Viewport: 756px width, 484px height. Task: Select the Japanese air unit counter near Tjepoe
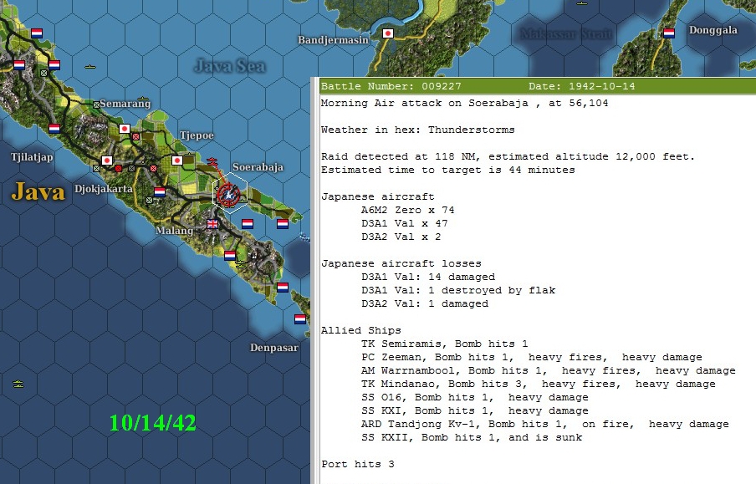pos(177,160)
